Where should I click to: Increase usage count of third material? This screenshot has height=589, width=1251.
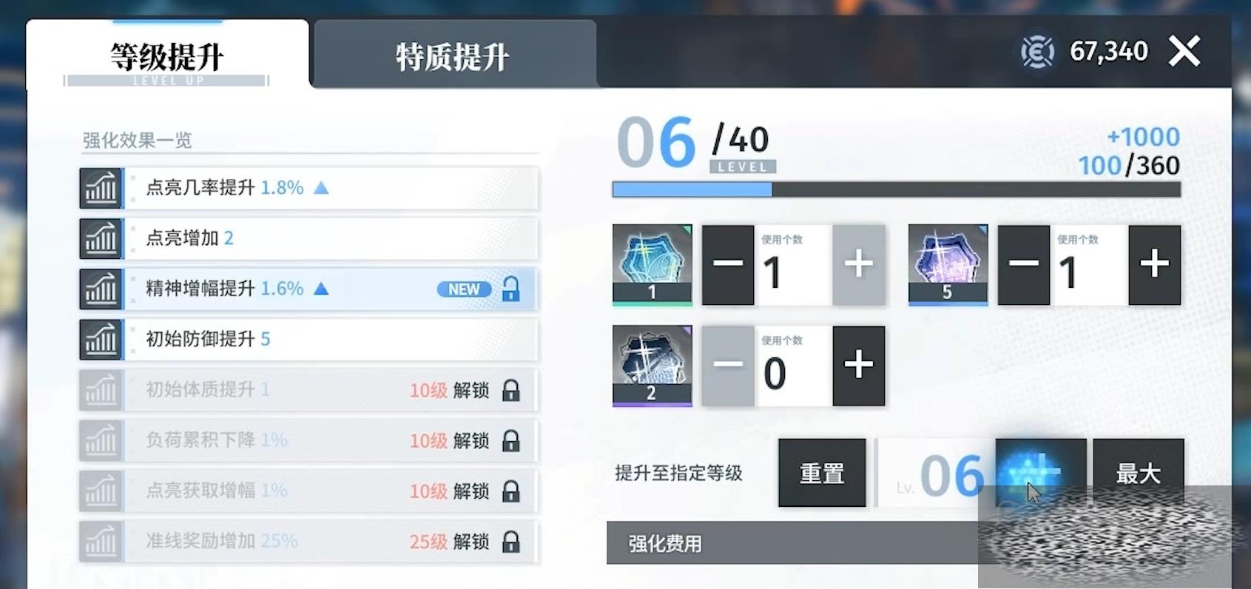tap(859, 366)
